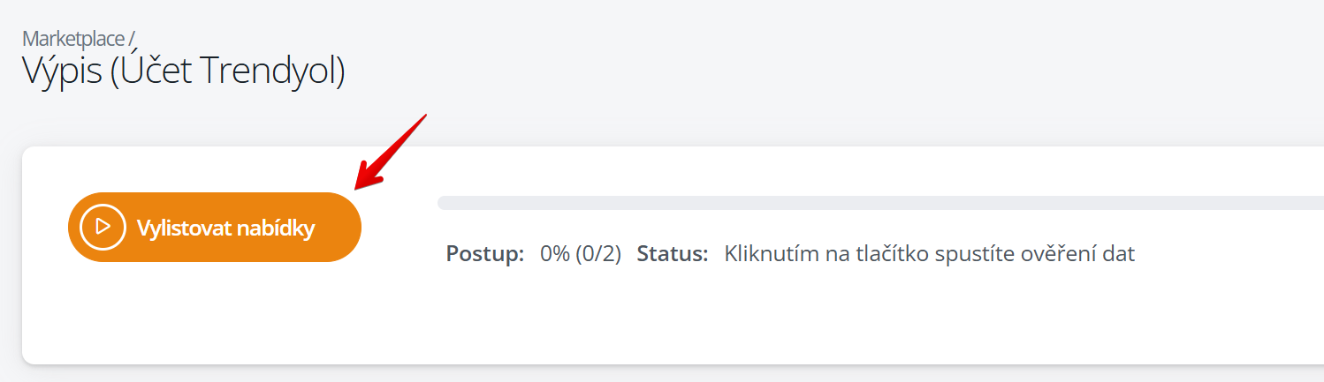The image size is (1324, 382).
Task: Click the Výpis (Účet Trendyol) page heading
Action: [183, 72]
